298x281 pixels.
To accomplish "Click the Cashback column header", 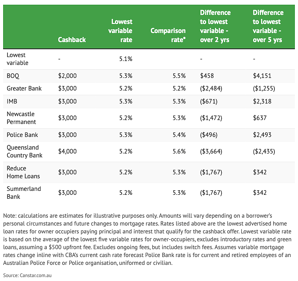I will [x=72, y=40].
